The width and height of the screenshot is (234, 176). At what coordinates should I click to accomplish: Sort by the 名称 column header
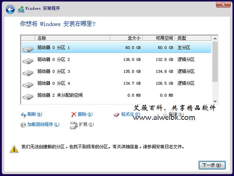click(x=72, y=38)
